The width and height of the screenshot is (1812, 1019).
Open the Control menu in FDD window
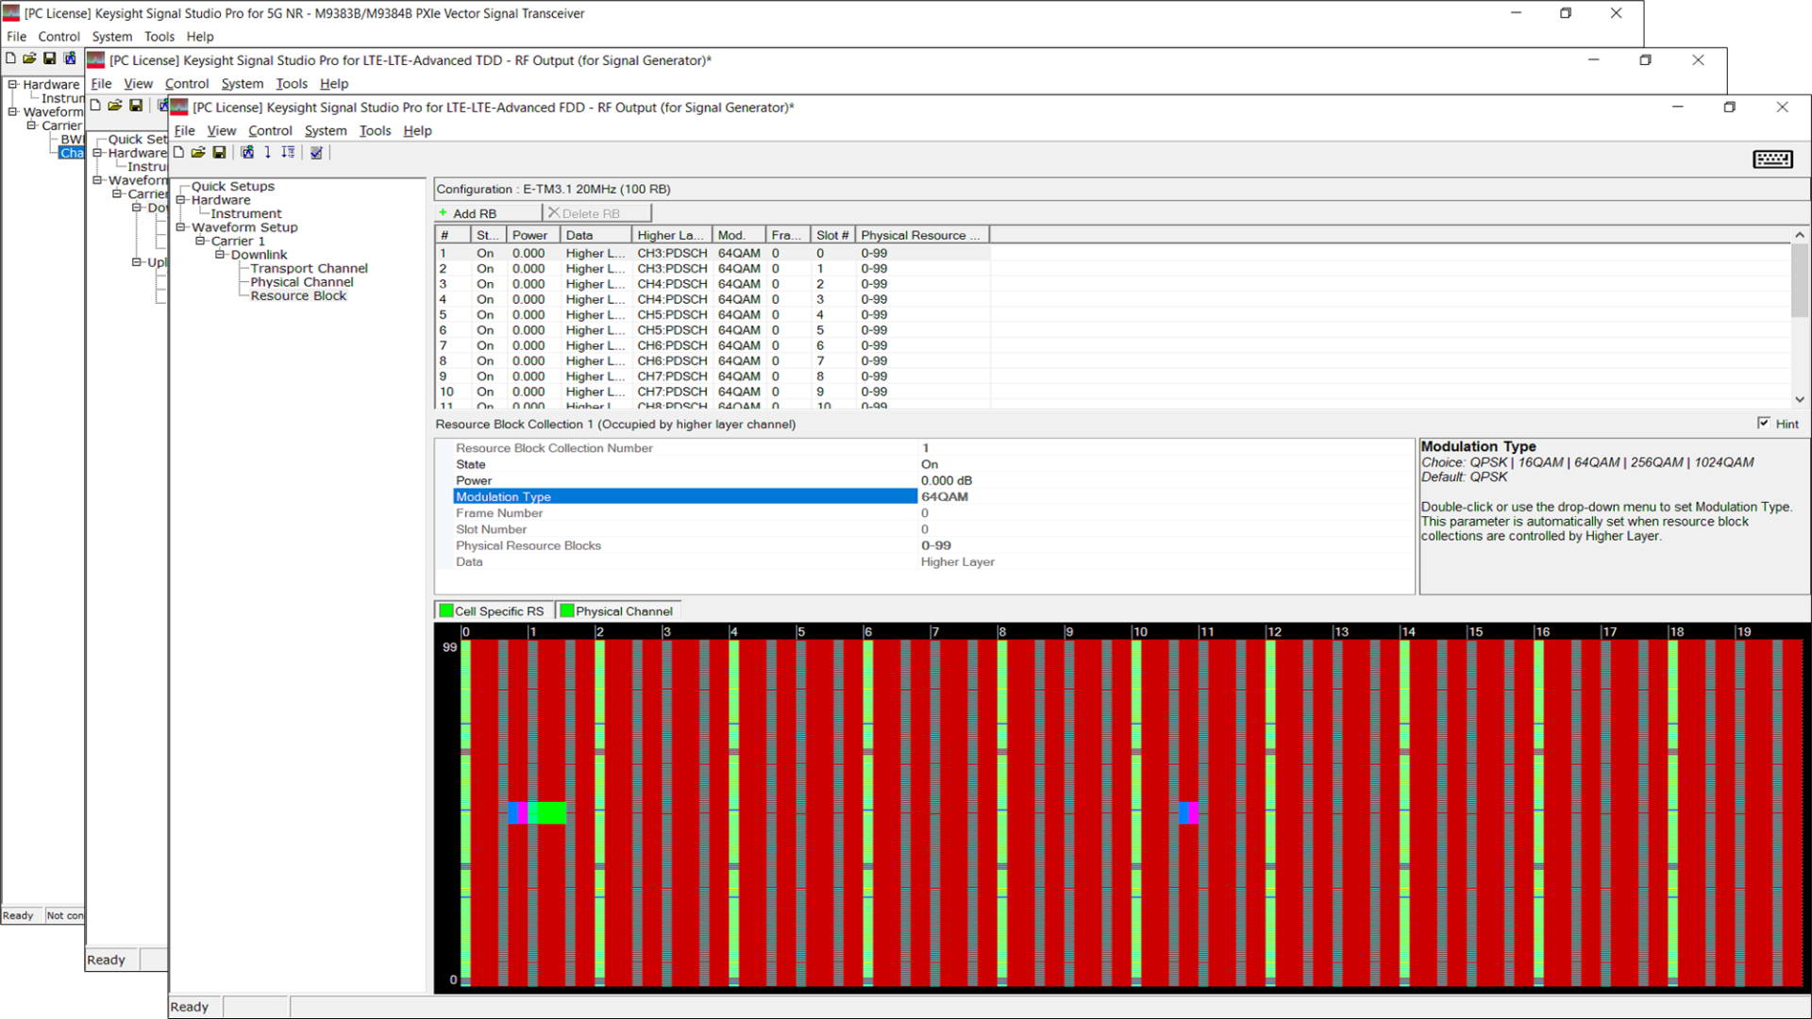(270, 131)
